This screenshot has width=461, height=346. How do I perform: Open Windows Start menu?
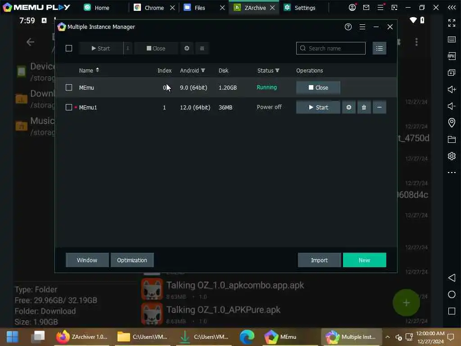point(12,337)
